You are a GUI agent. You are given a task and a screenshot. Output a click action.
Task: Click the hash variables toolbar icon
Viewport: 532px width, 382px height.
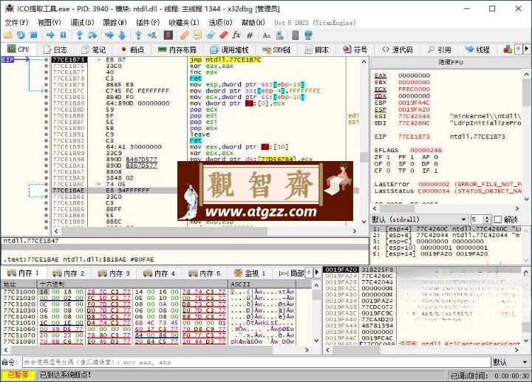click(250, 35)
